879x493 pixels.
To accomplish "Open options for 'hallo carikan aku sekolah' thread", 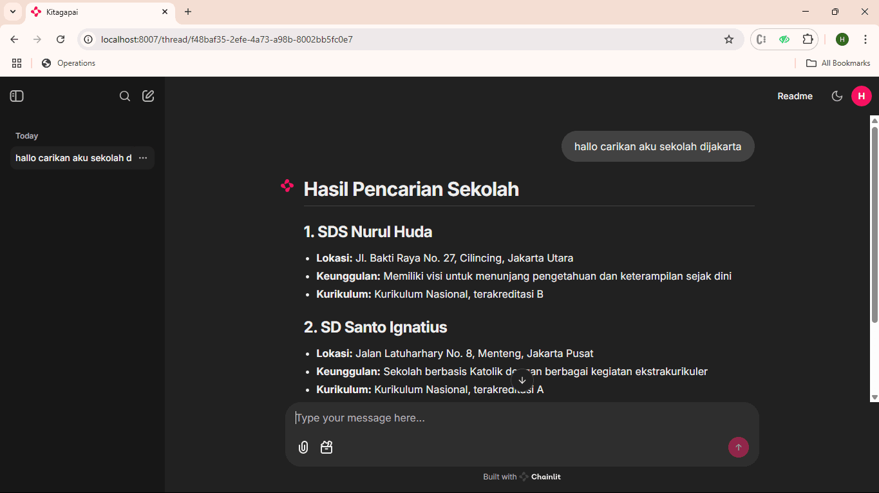I will click(x=143, y=158).
